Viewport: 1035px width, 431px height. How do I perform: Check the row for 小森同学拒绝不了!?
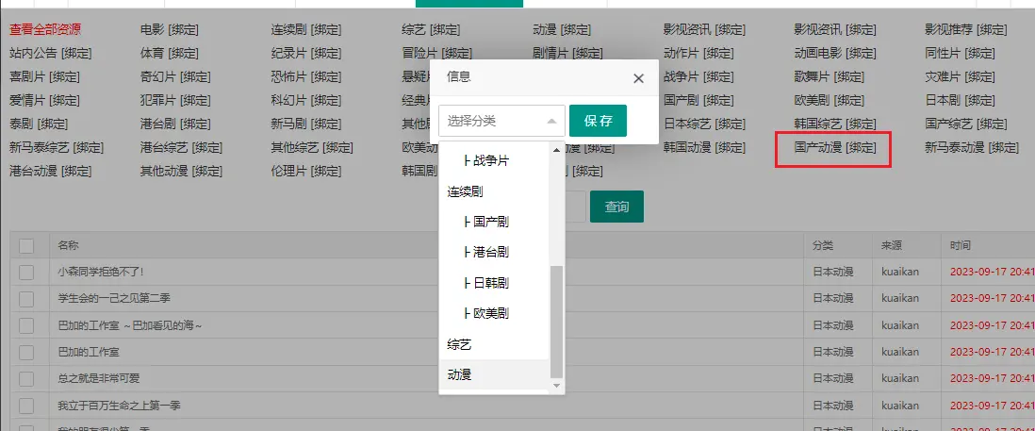tap(26, 272)
